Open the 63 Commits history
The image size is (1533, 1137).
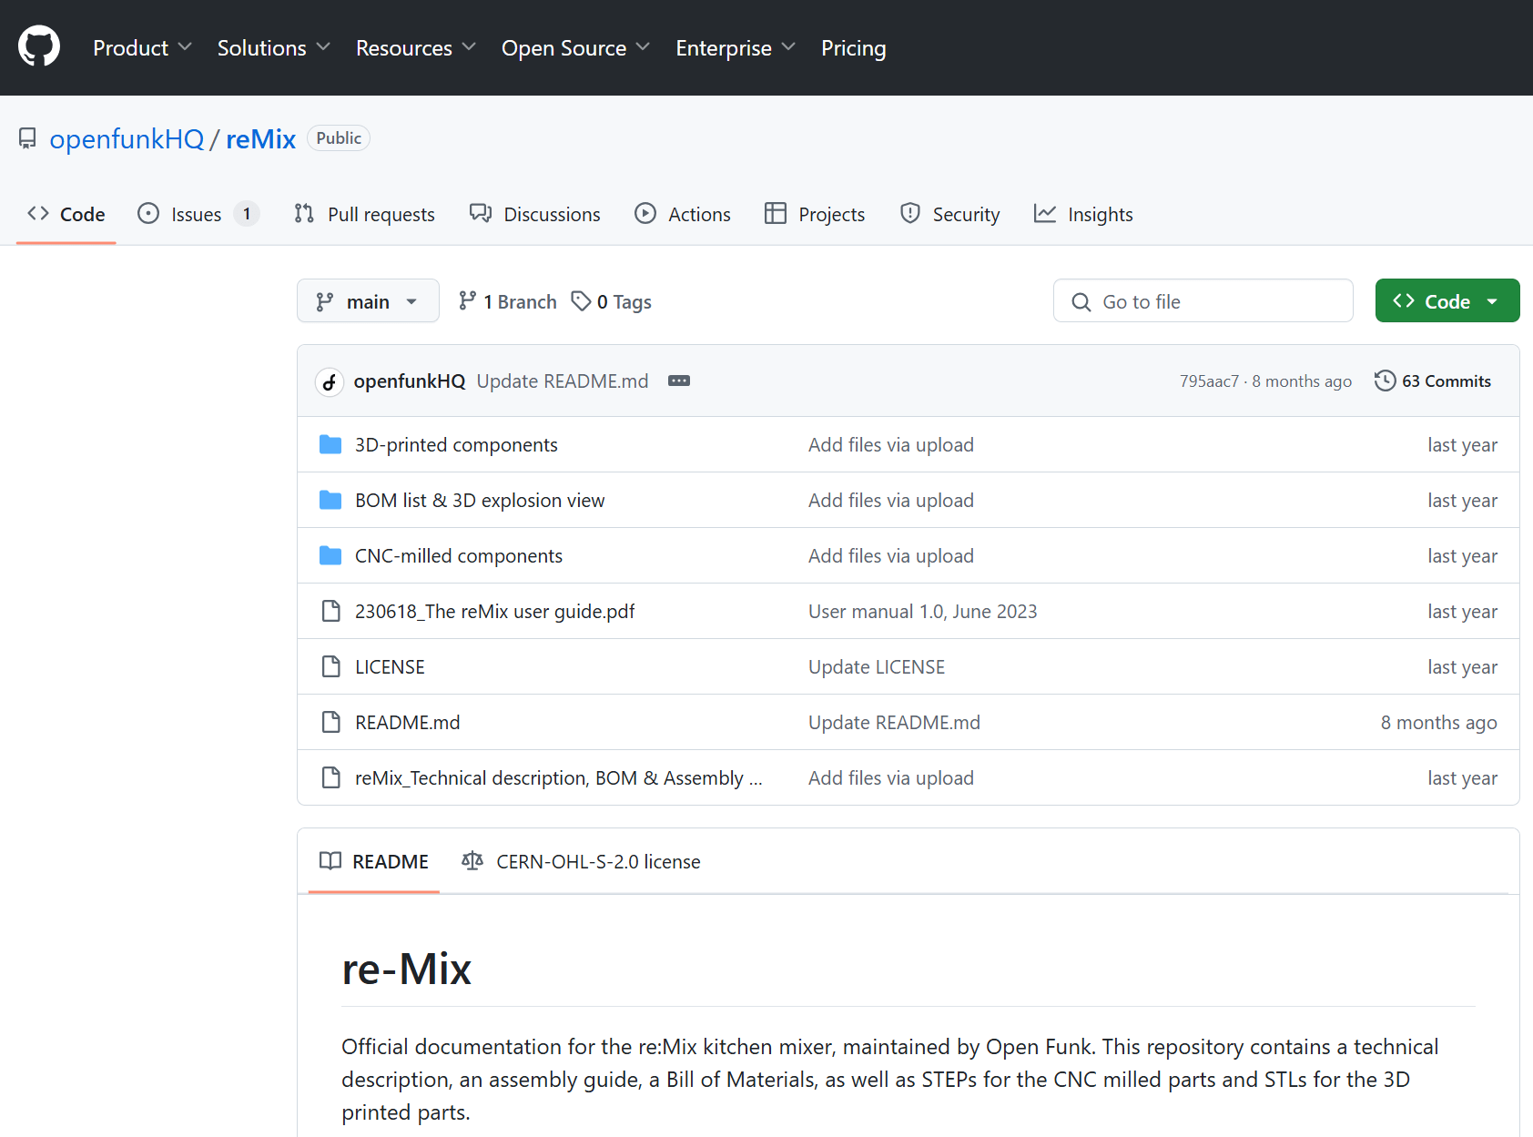1433,381
